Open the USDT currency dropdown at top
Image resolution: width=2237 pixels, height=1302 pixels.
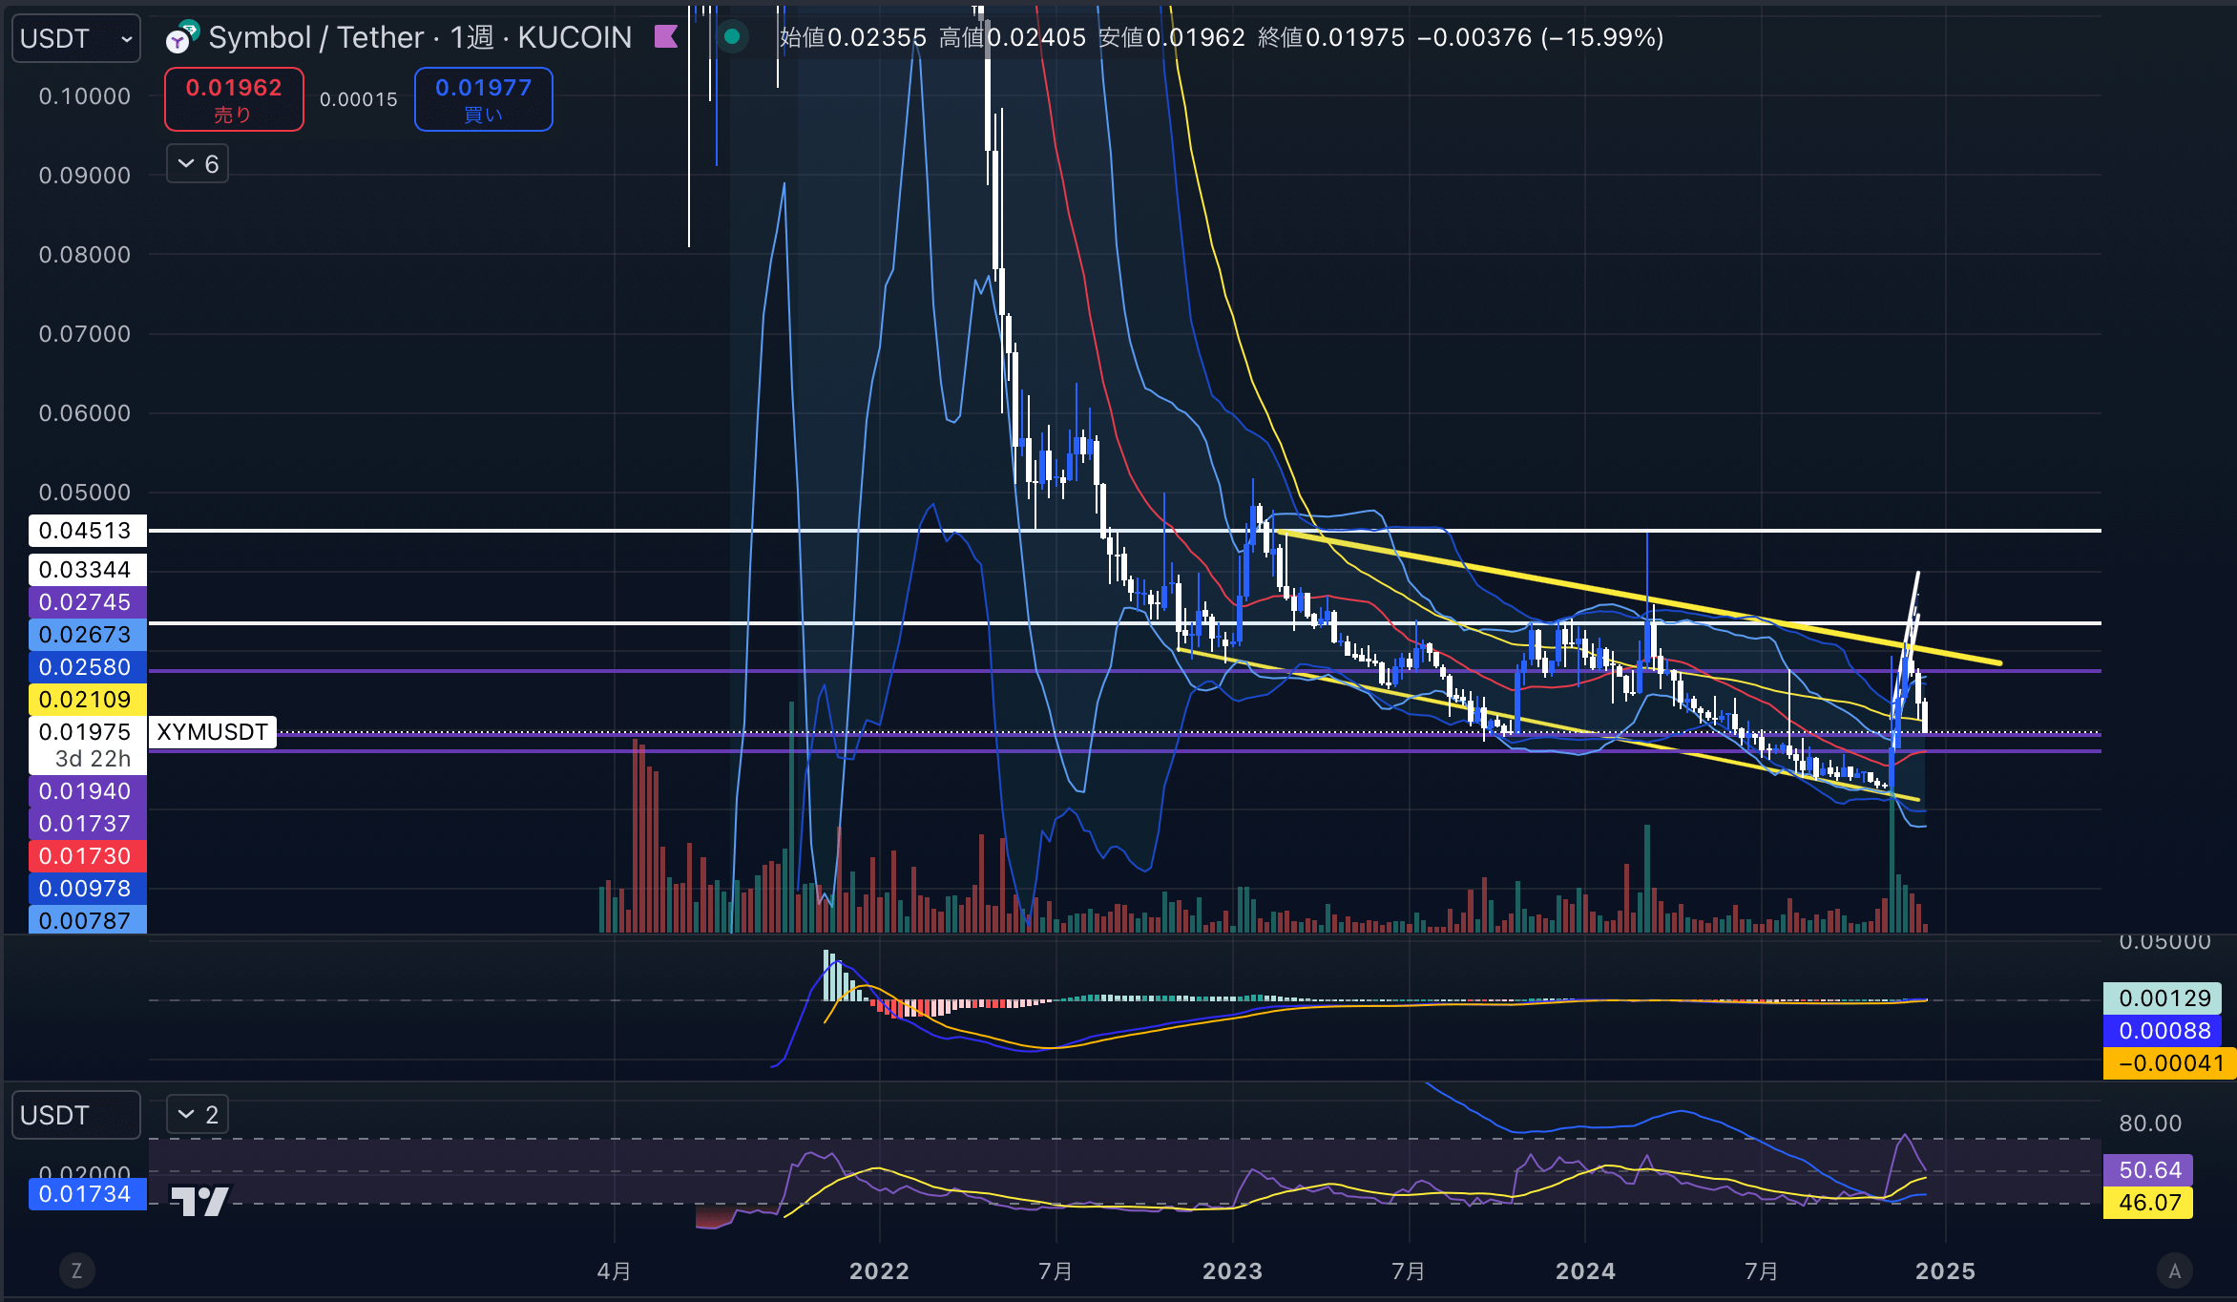pos(76,38)
